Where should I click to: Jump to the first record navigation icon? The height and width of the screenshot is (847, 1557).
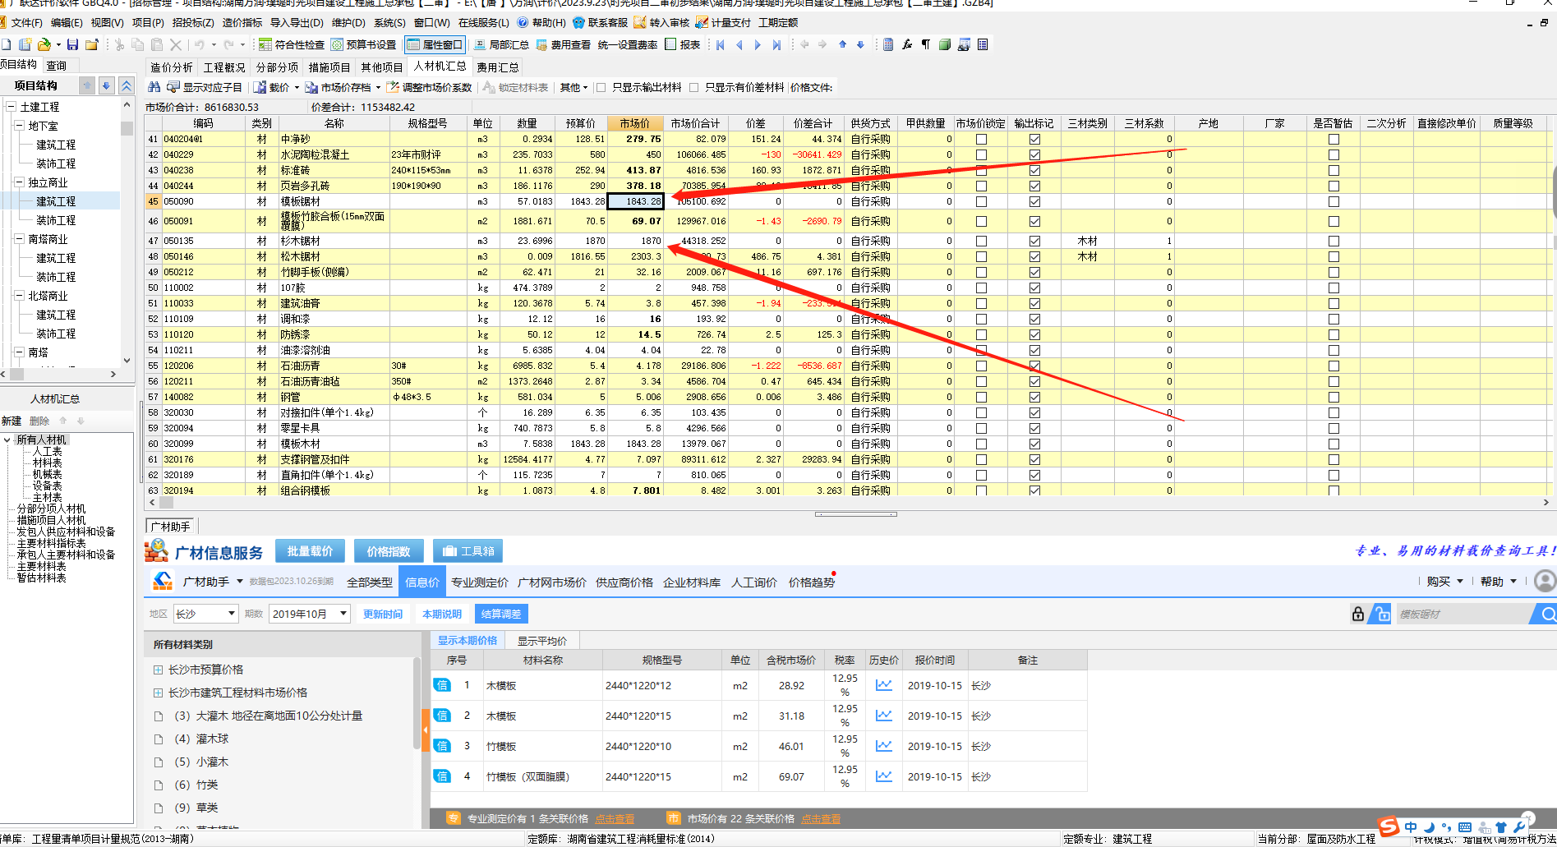click(721, 44)
